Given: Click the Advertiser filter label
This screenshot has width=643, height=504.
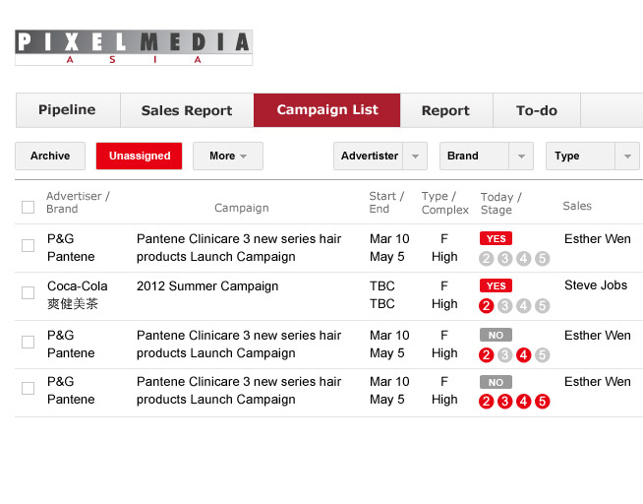Looking at the screenshot, I should click(x=369, y=156).
